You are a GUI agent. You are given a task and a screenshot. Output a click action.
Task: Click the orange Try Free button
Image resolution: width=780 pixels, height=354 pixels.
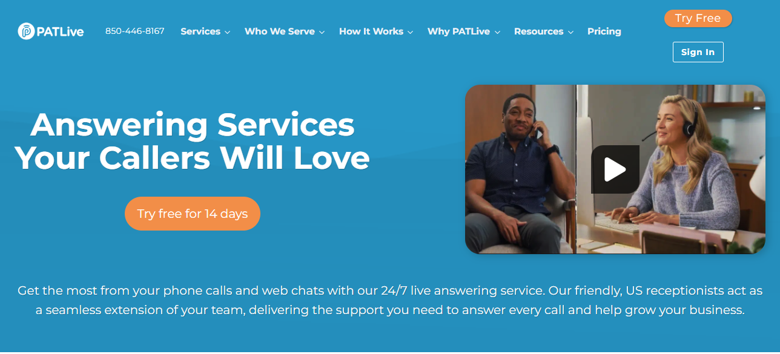pyautogui.click(x=698, y=18)
